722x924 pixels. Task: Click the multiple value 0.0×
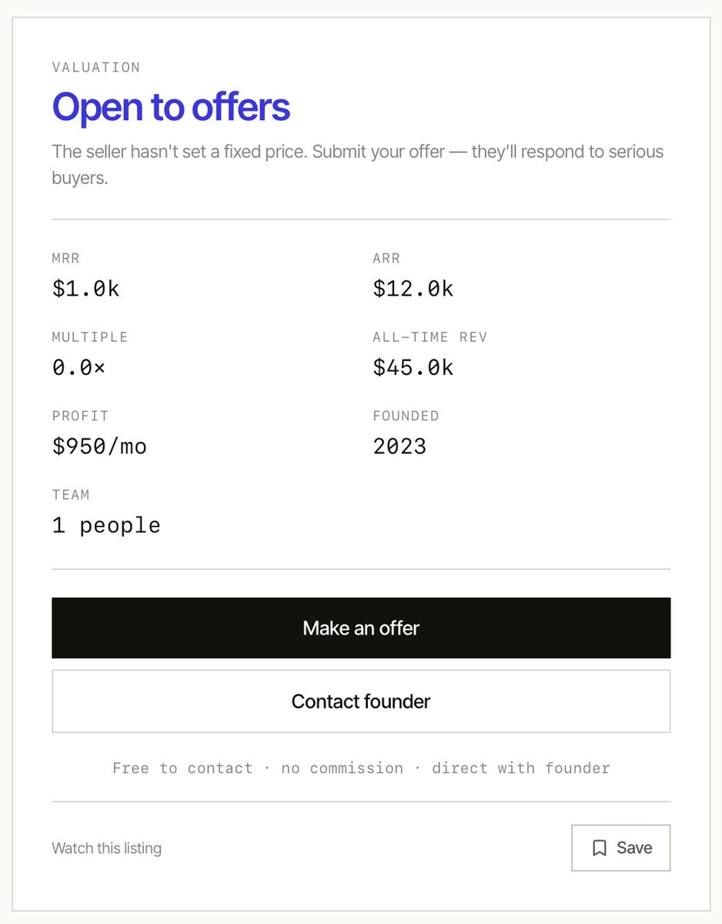[x=79, y=367]
